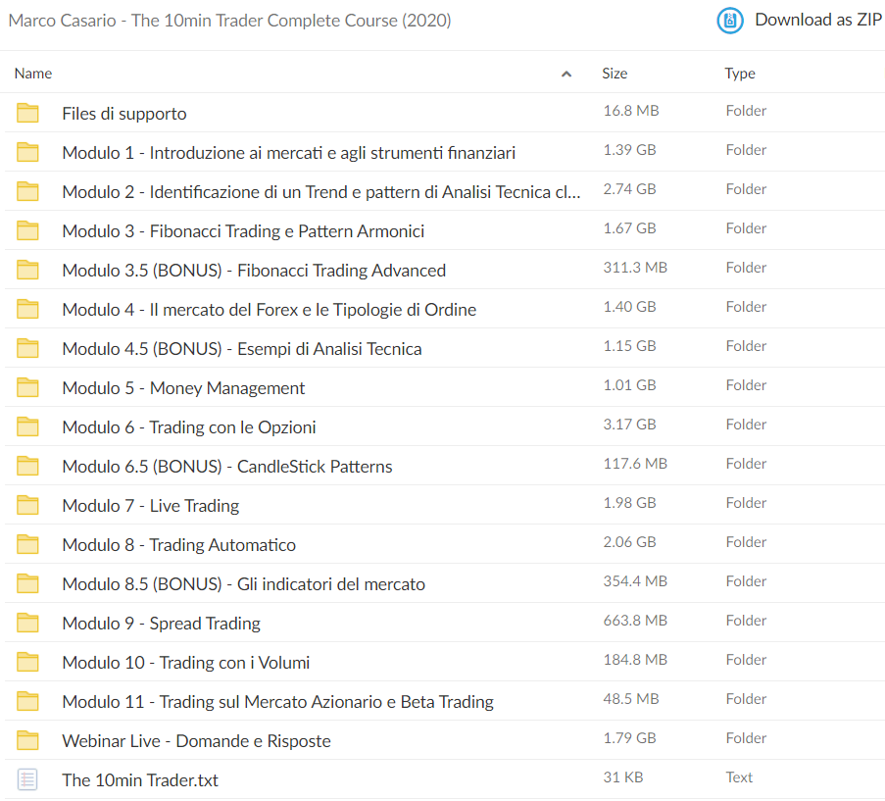Click folder icon for Modulo 8.5 Gli indicatori

coord(27,583)
